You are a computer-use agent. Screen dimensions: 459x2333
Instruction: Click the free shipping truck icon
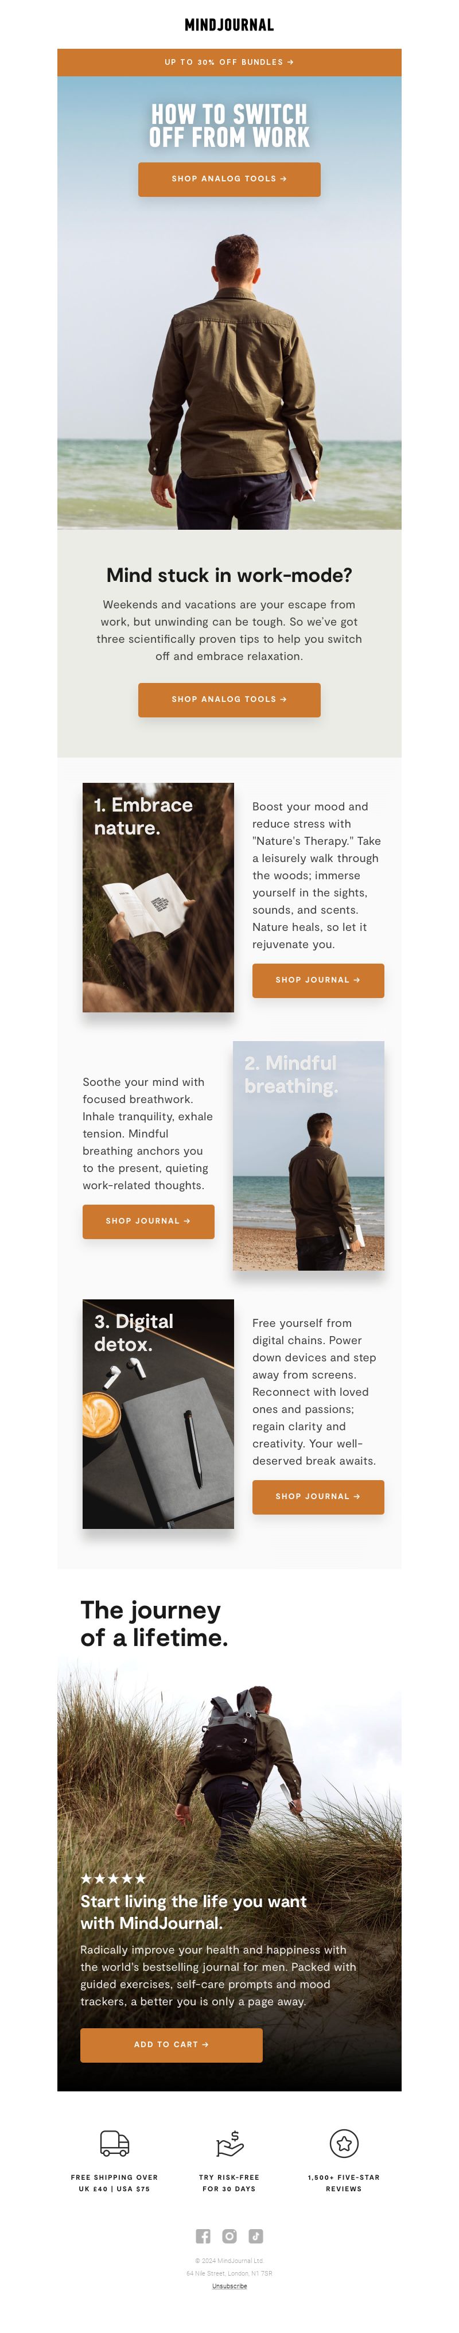click(x=114, y=2144)
